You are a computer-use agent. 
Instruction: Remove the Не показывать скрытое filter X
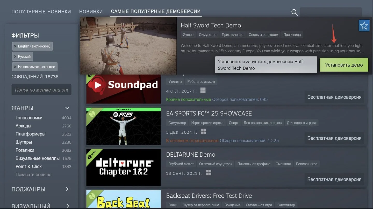[15, 67]
